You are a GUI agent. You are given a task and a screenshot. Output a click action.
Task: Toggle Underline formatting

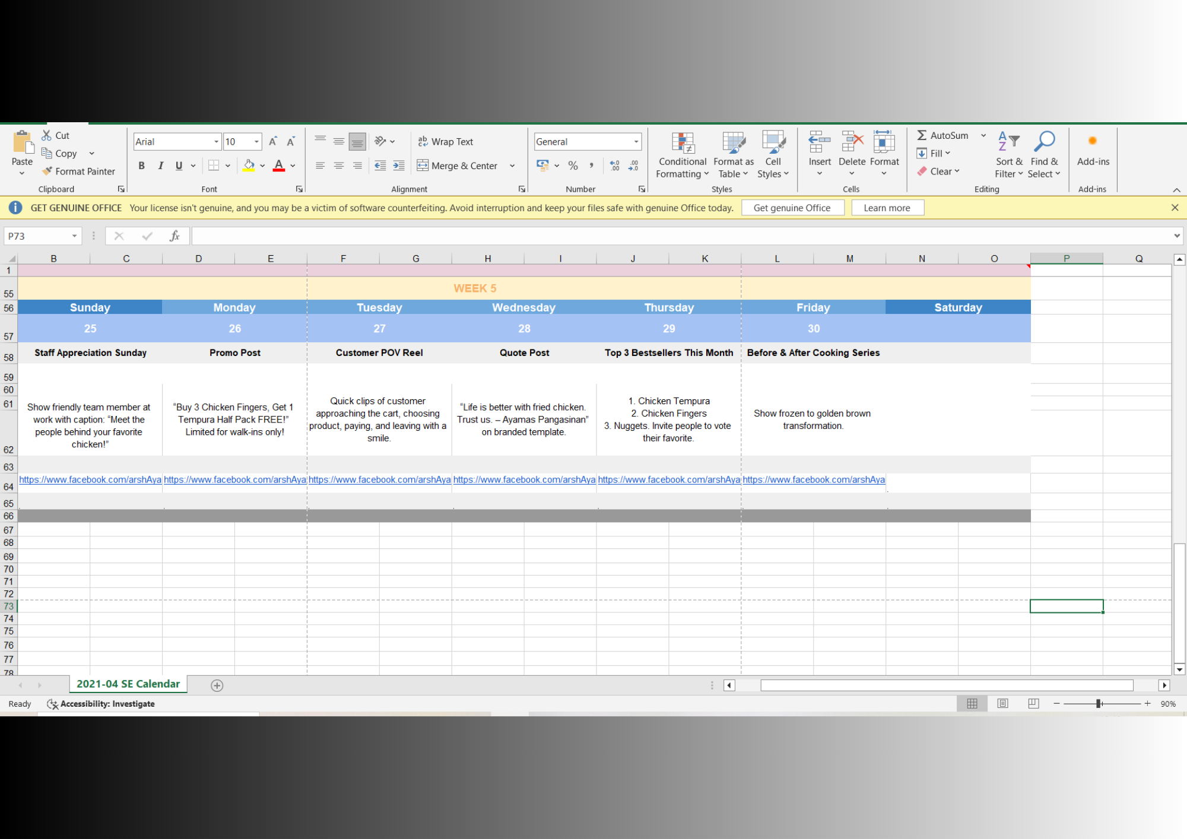(179, 166)
